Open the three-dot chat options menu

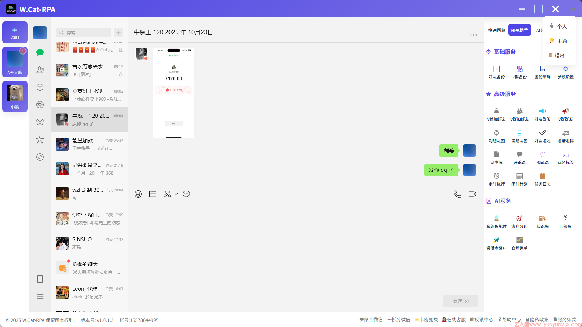pyautogui.click(x=473, y=35)
